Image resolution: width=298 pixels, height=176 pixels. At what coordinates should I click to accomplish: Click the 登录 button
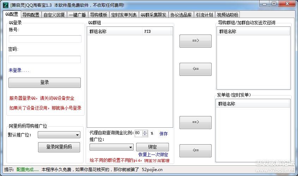tap(45, 83)
